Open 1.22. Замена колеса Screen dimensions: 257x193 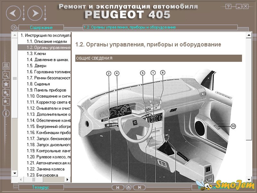coord(46,169)
